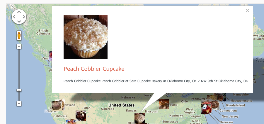
Task: Zoom out with the bottom minus button
Action: click(19, 104)
